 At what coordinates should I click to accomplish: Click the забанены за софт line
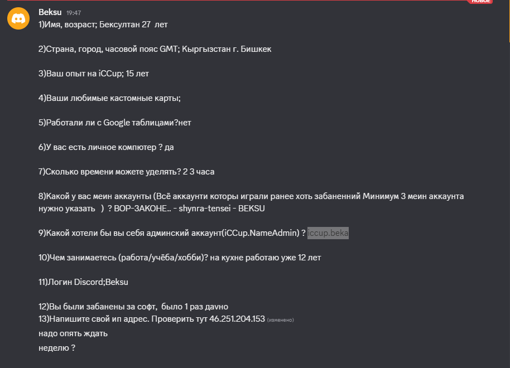tap(133, 307)
